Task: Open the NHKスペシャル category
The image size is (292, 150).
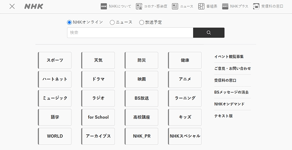Action: (185, 136)
